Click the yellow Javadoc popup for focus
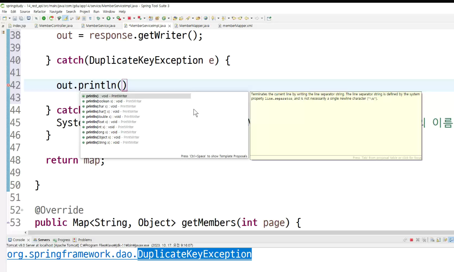This screenshot has height=272, width=454. pos(336,126)
